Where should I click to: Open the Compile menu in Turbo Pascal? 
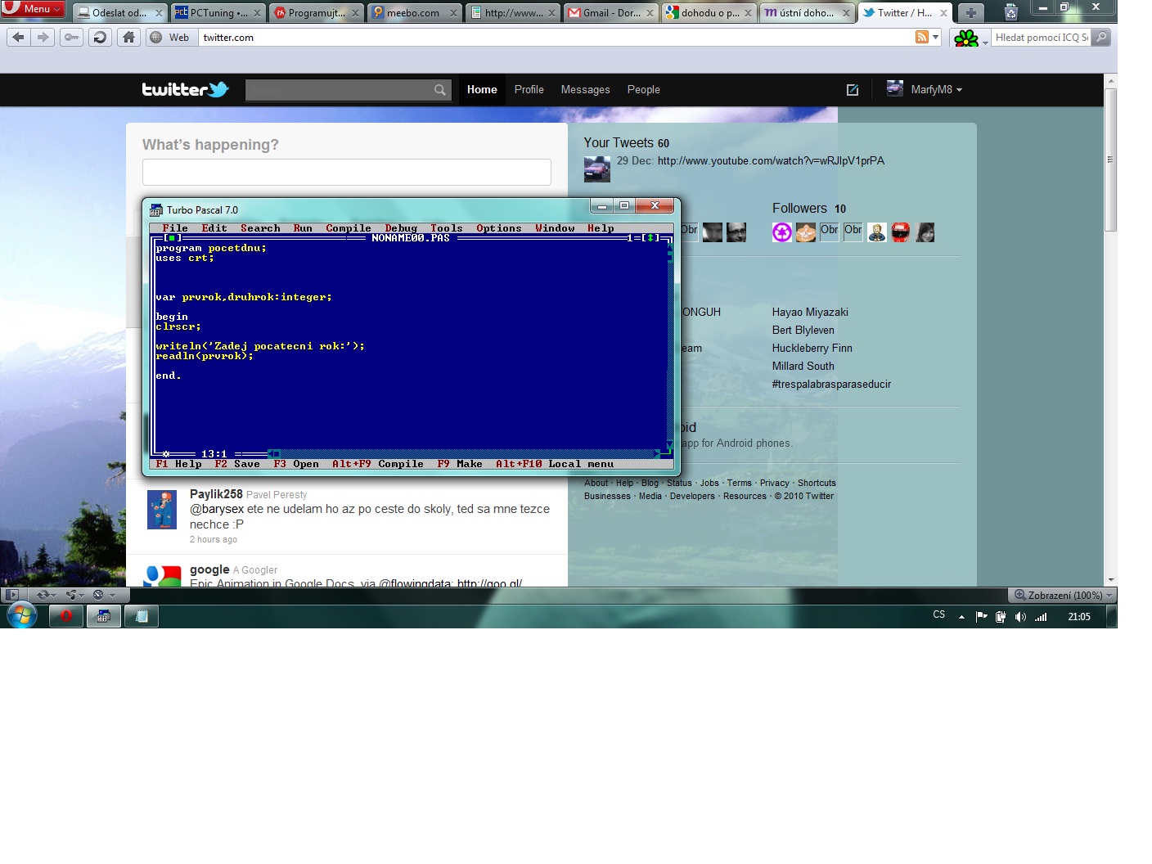coord(348,228)
